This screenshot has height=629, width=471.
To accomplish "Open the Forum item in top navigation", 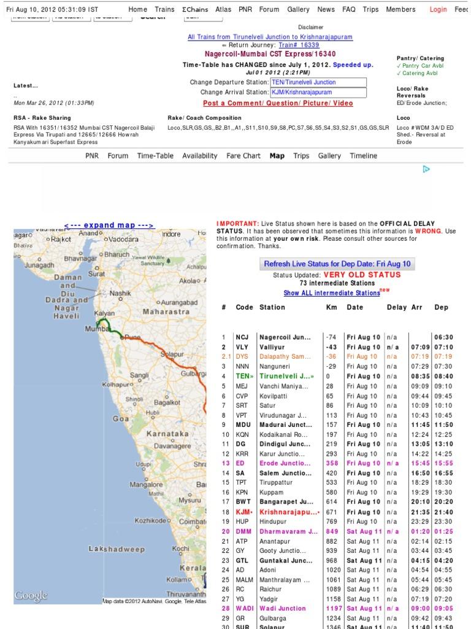I will [269, 9].
